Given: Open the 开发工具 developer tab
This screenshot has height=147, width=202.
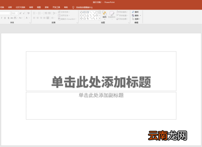Looking at the screenshot, I should (x=56, y=7).
